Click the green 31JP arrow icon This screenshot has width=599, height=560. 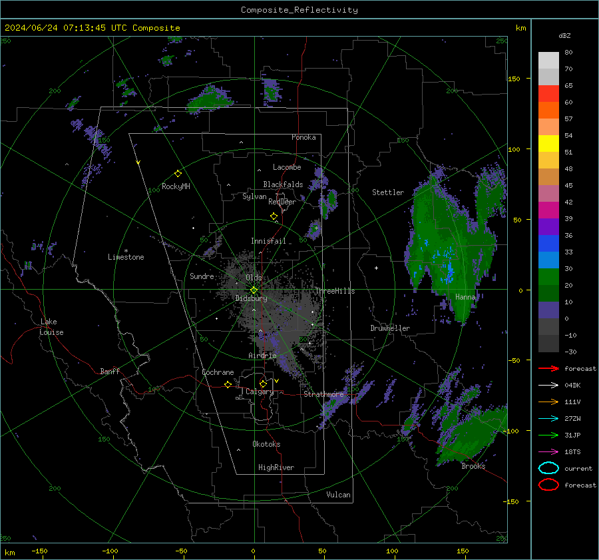(x=548, y=435)
